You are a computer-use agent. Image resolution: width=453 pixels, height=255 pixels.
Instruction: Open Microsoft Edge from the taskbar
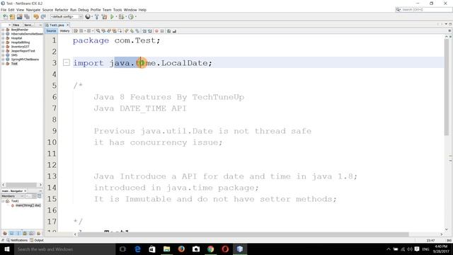[137, 249]
